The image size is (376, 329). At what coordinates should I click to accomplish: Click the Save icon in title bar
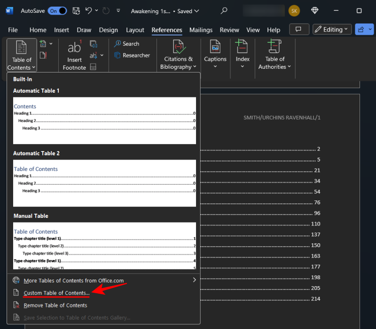[76, 10]
